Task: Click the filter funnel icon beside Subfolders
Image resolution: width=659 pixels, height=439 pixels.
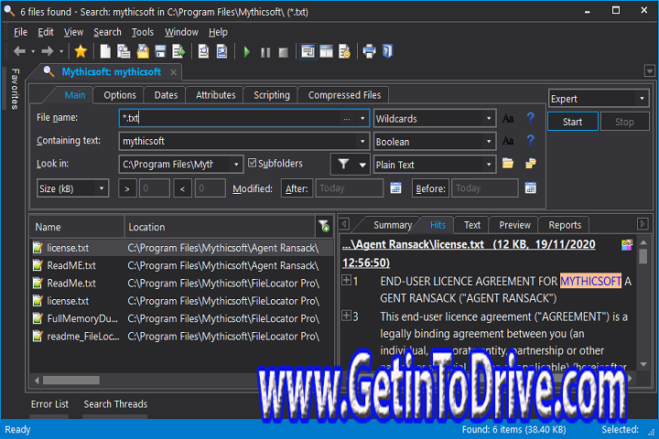Action: coord(343,164)
